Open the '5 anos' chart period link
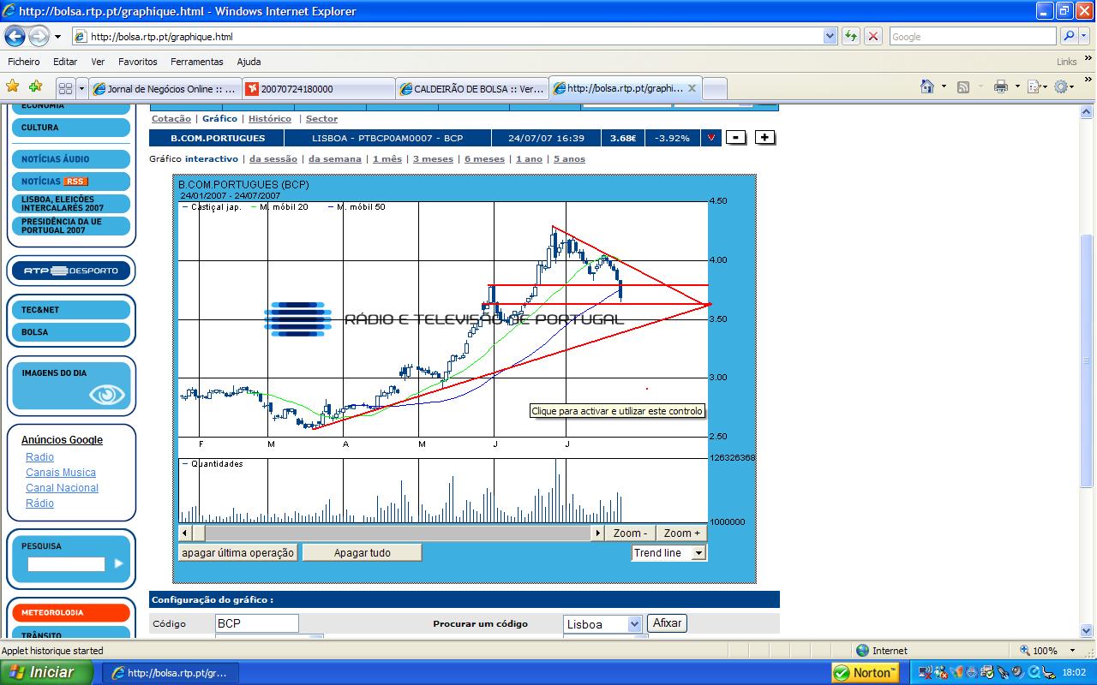The height and width of the screenshot is (685, 1097). coord(569,159)
